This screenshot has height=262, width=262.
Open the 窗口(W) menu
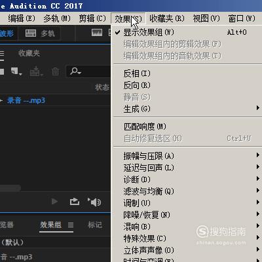tap(242, 18)
